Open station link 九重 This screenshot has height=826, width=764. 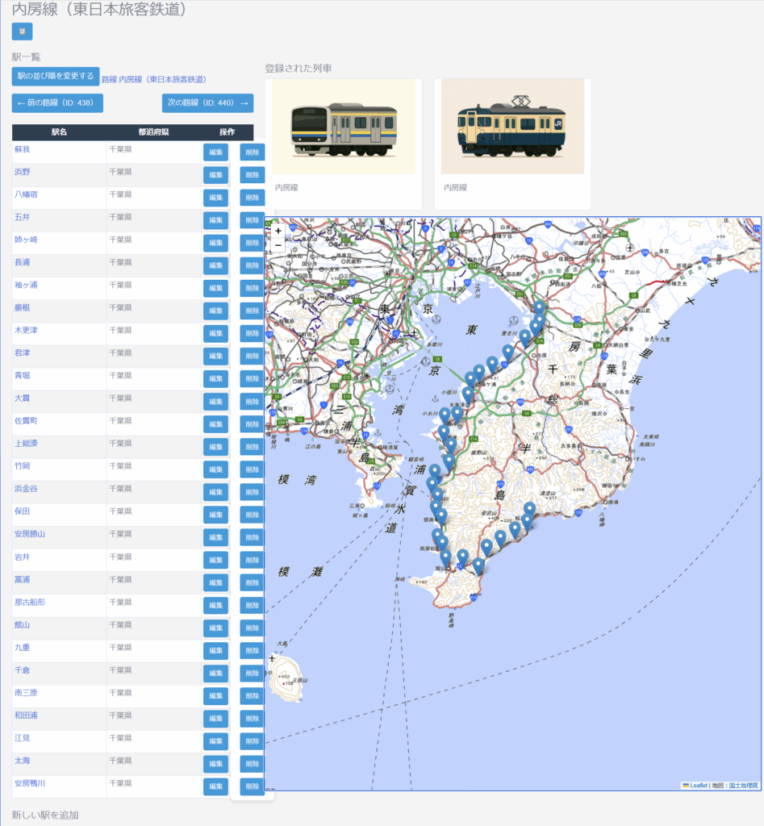click(x=22, y=648)
